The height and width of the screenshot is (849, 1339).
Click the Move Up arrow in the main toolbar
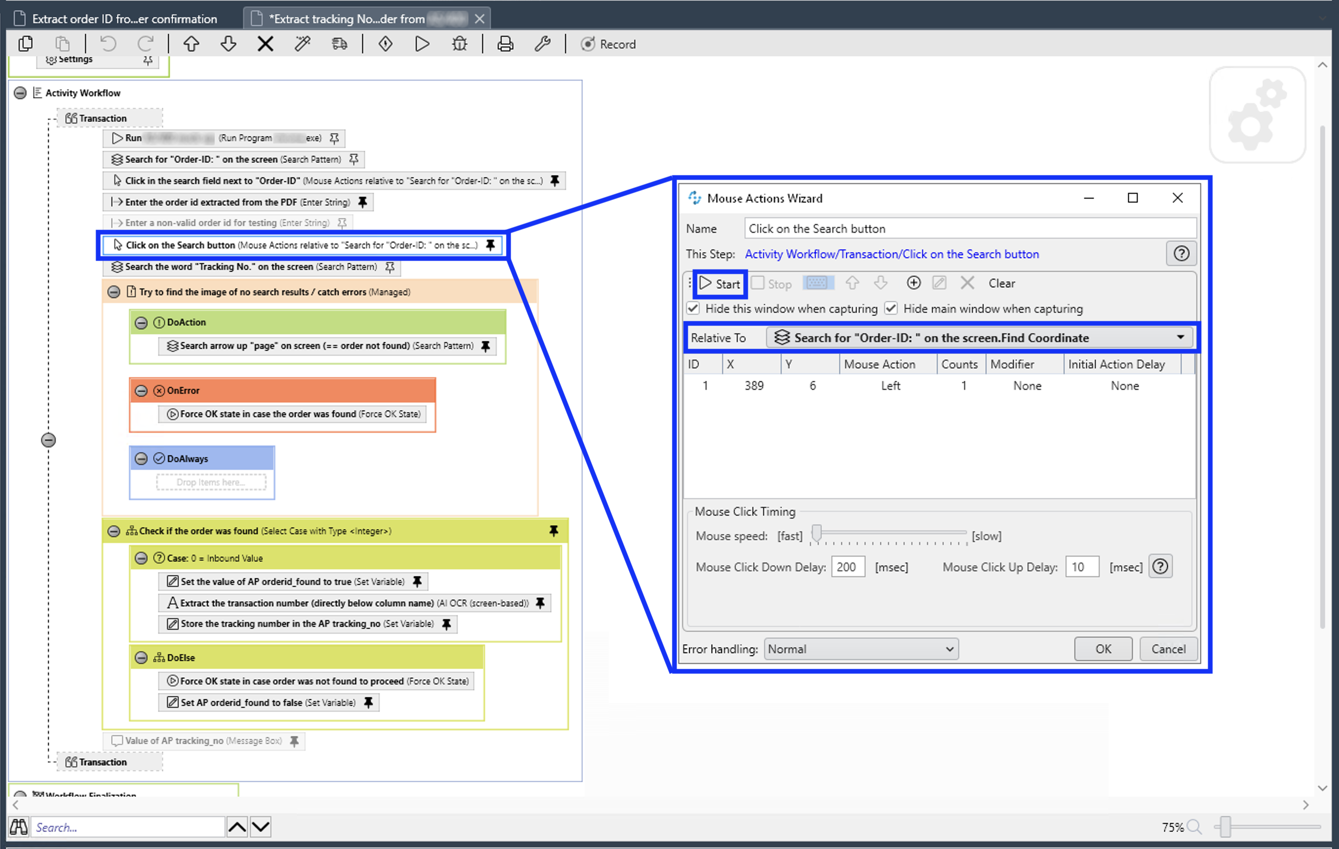pyautogui.click(x=191, y=43)
